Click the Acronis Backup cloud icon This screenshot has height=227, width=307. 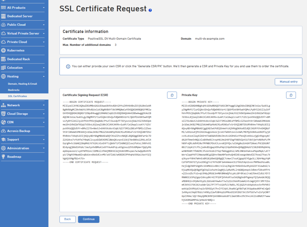coord(3,131)
